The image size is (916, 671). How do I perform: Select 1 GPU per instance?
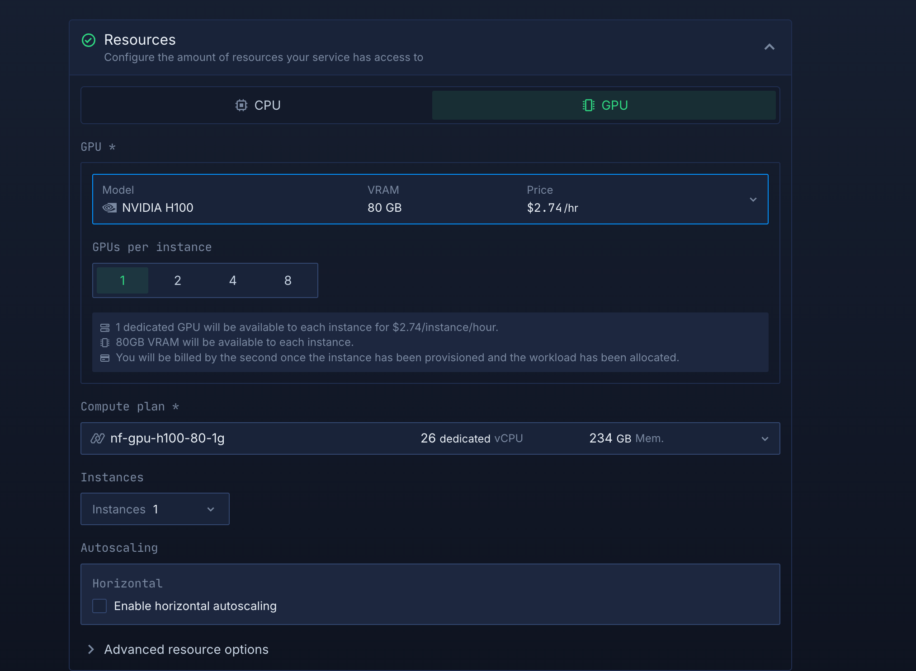123,280
